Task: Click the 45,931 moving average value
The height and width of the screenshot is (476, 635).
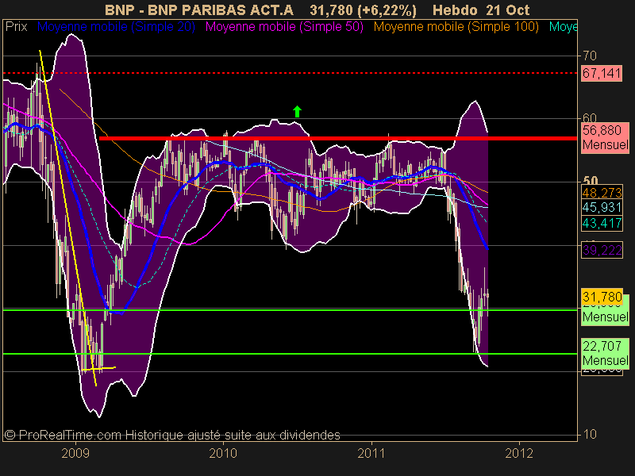Action: pos(602,208)
